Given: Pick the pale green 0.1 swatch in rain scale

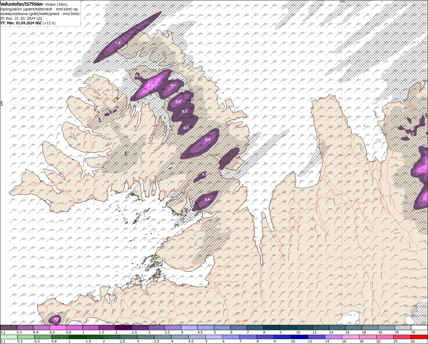Looking at the screenshot, I should click(x=9, y=337).
